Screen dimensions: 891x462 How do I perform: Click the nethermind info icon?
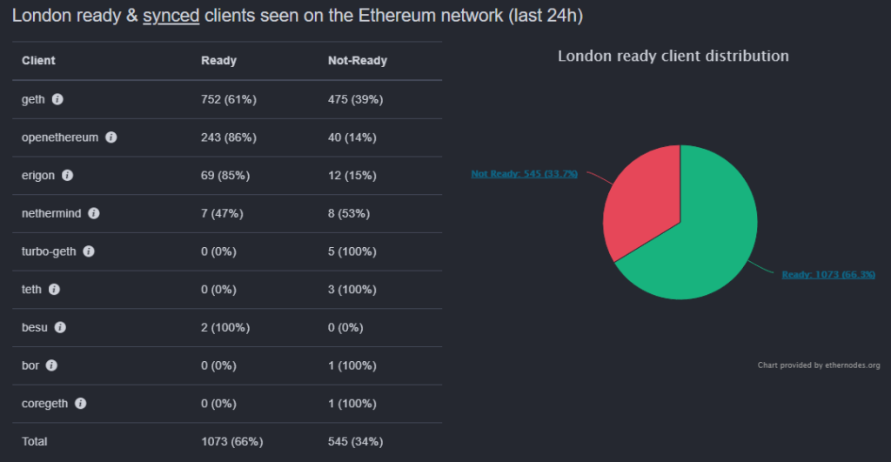94,213
